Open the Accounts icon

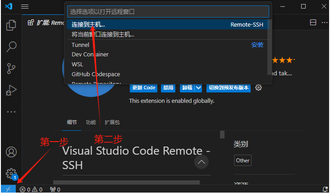(11, 152)
